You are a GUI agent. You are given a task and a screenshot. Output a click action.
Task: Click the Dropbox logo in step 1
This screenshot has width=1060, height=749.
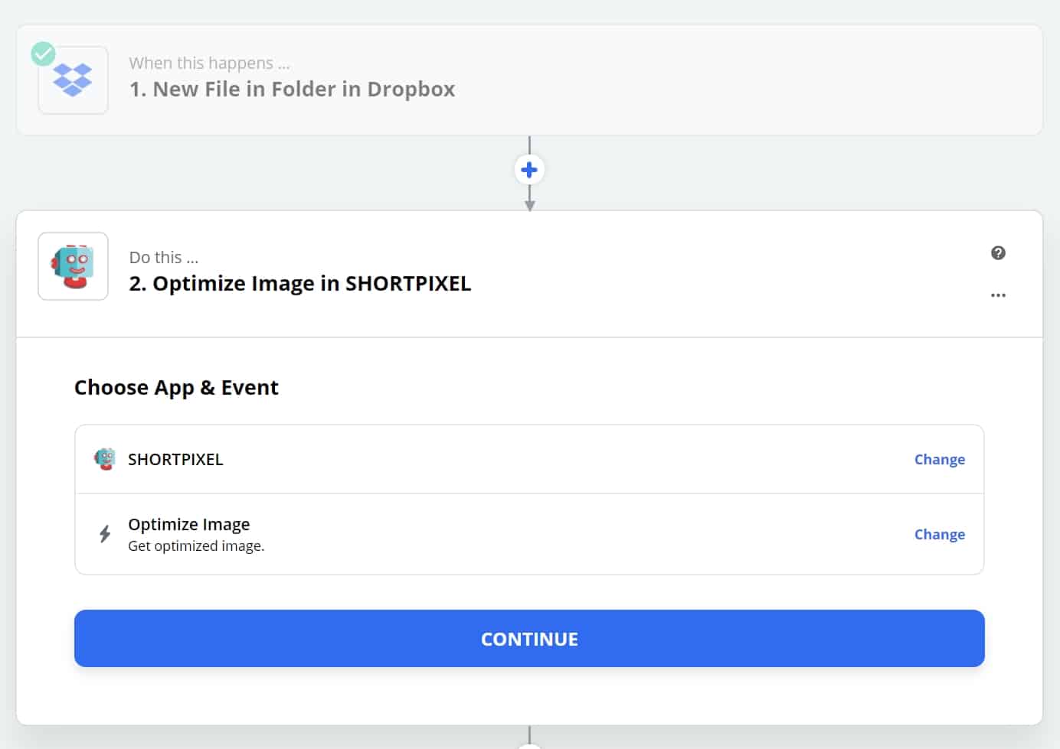point(73,80)
